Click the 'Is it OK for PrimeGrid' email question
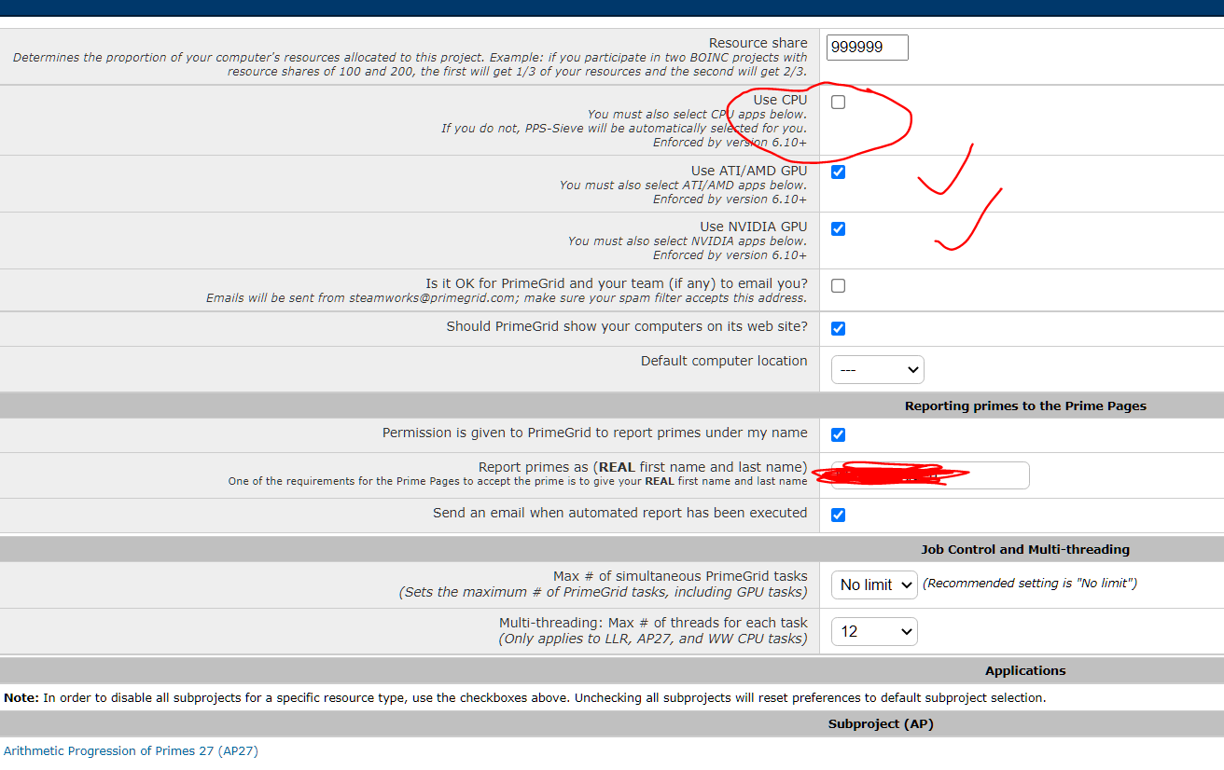Screen dimensions: 1224x770 [617, 283]
